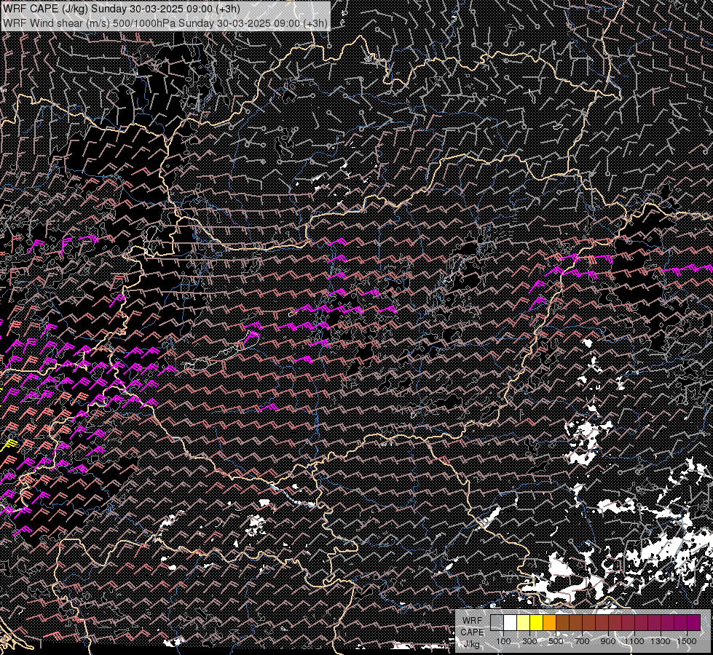The height and width of the screenshot is (655, 713).
Task: Click the 1500 label on the legend
Action: [x=687, y=641]
